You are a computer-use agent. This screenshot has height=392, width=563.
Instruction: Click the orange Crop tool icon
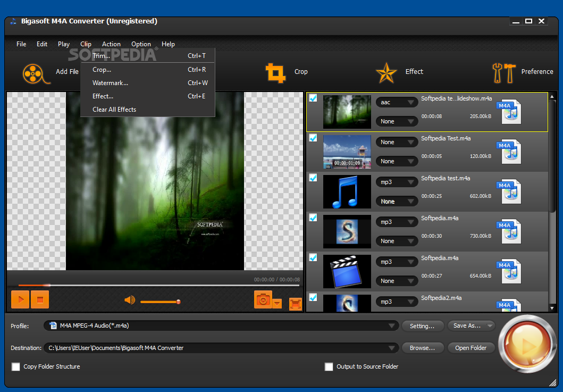(275, 73)
